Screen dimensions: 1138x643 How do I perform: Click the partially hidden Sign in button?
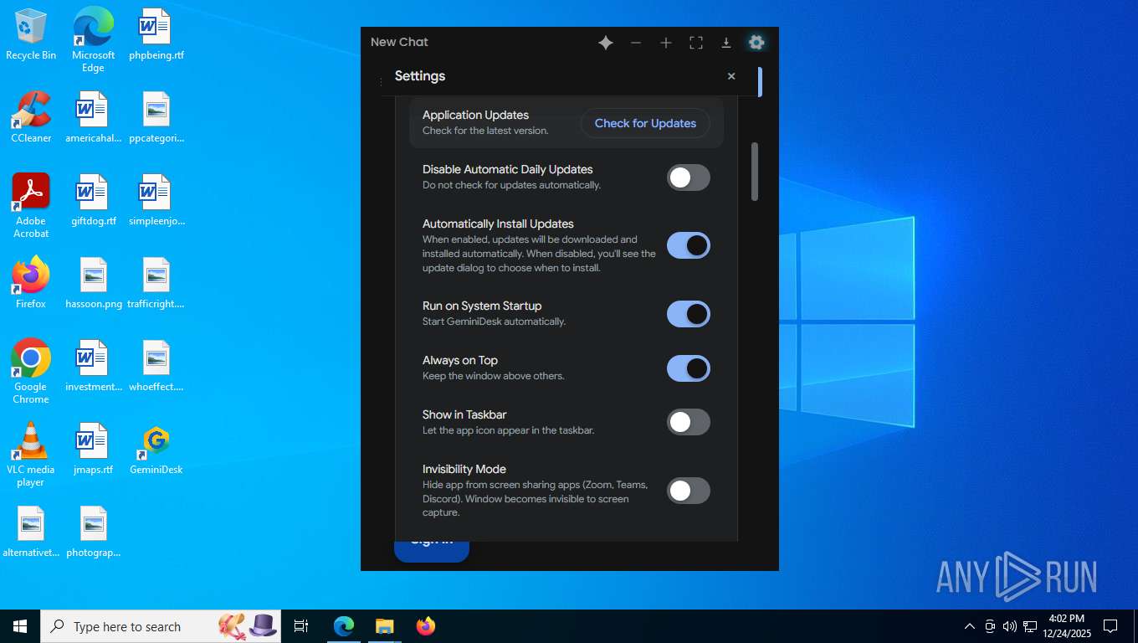432,550
